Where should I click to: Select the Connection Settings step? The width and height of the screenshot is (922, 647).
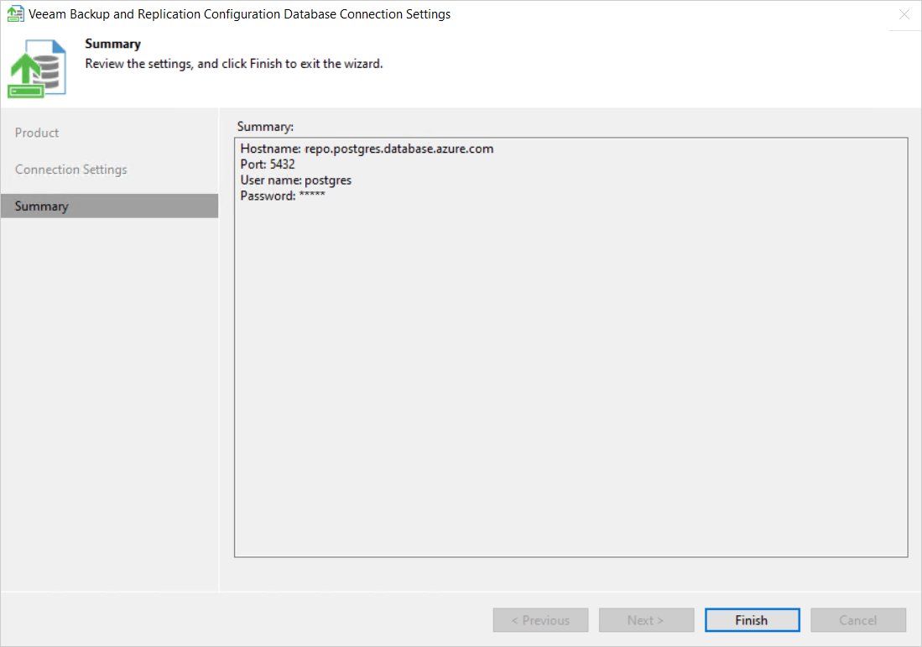click(x=70, y=169)
